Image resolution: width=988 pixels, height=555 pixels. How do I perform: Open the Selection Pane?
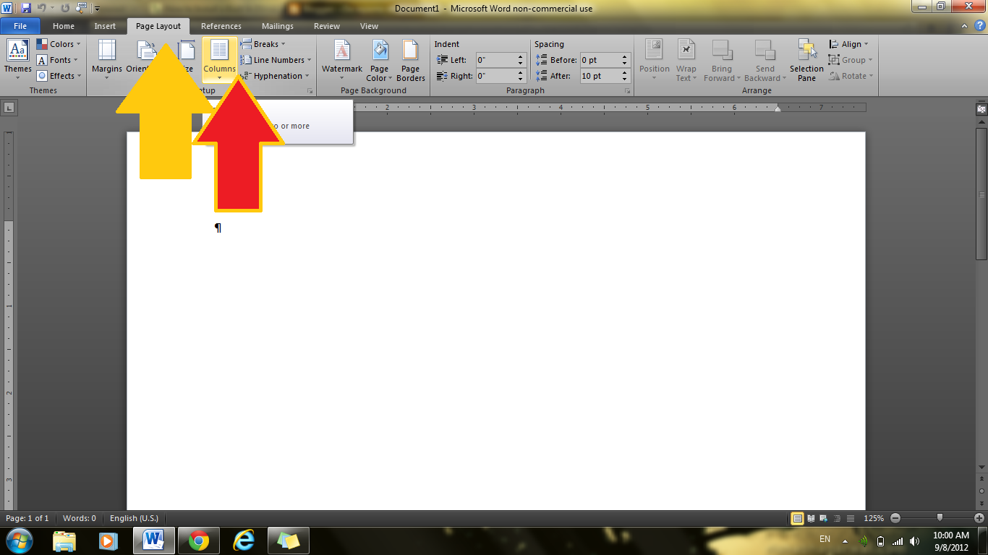click(806, 61)
